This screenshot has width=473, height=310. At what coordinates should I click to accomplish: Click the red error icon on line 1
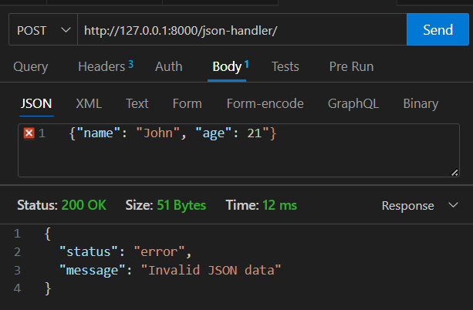pyautogui.click(x=29, y=133)
